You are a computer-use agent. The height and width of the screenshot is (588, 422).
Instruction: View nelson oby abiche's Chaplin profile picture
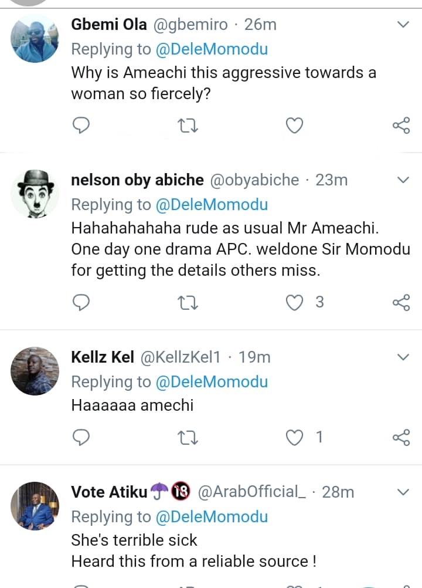pyautogui.click(x=35, y=193)
